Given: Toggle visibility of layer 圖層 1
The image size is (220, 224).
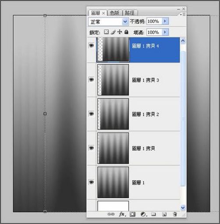Looking at the screenshot, I should pos(92,182).
